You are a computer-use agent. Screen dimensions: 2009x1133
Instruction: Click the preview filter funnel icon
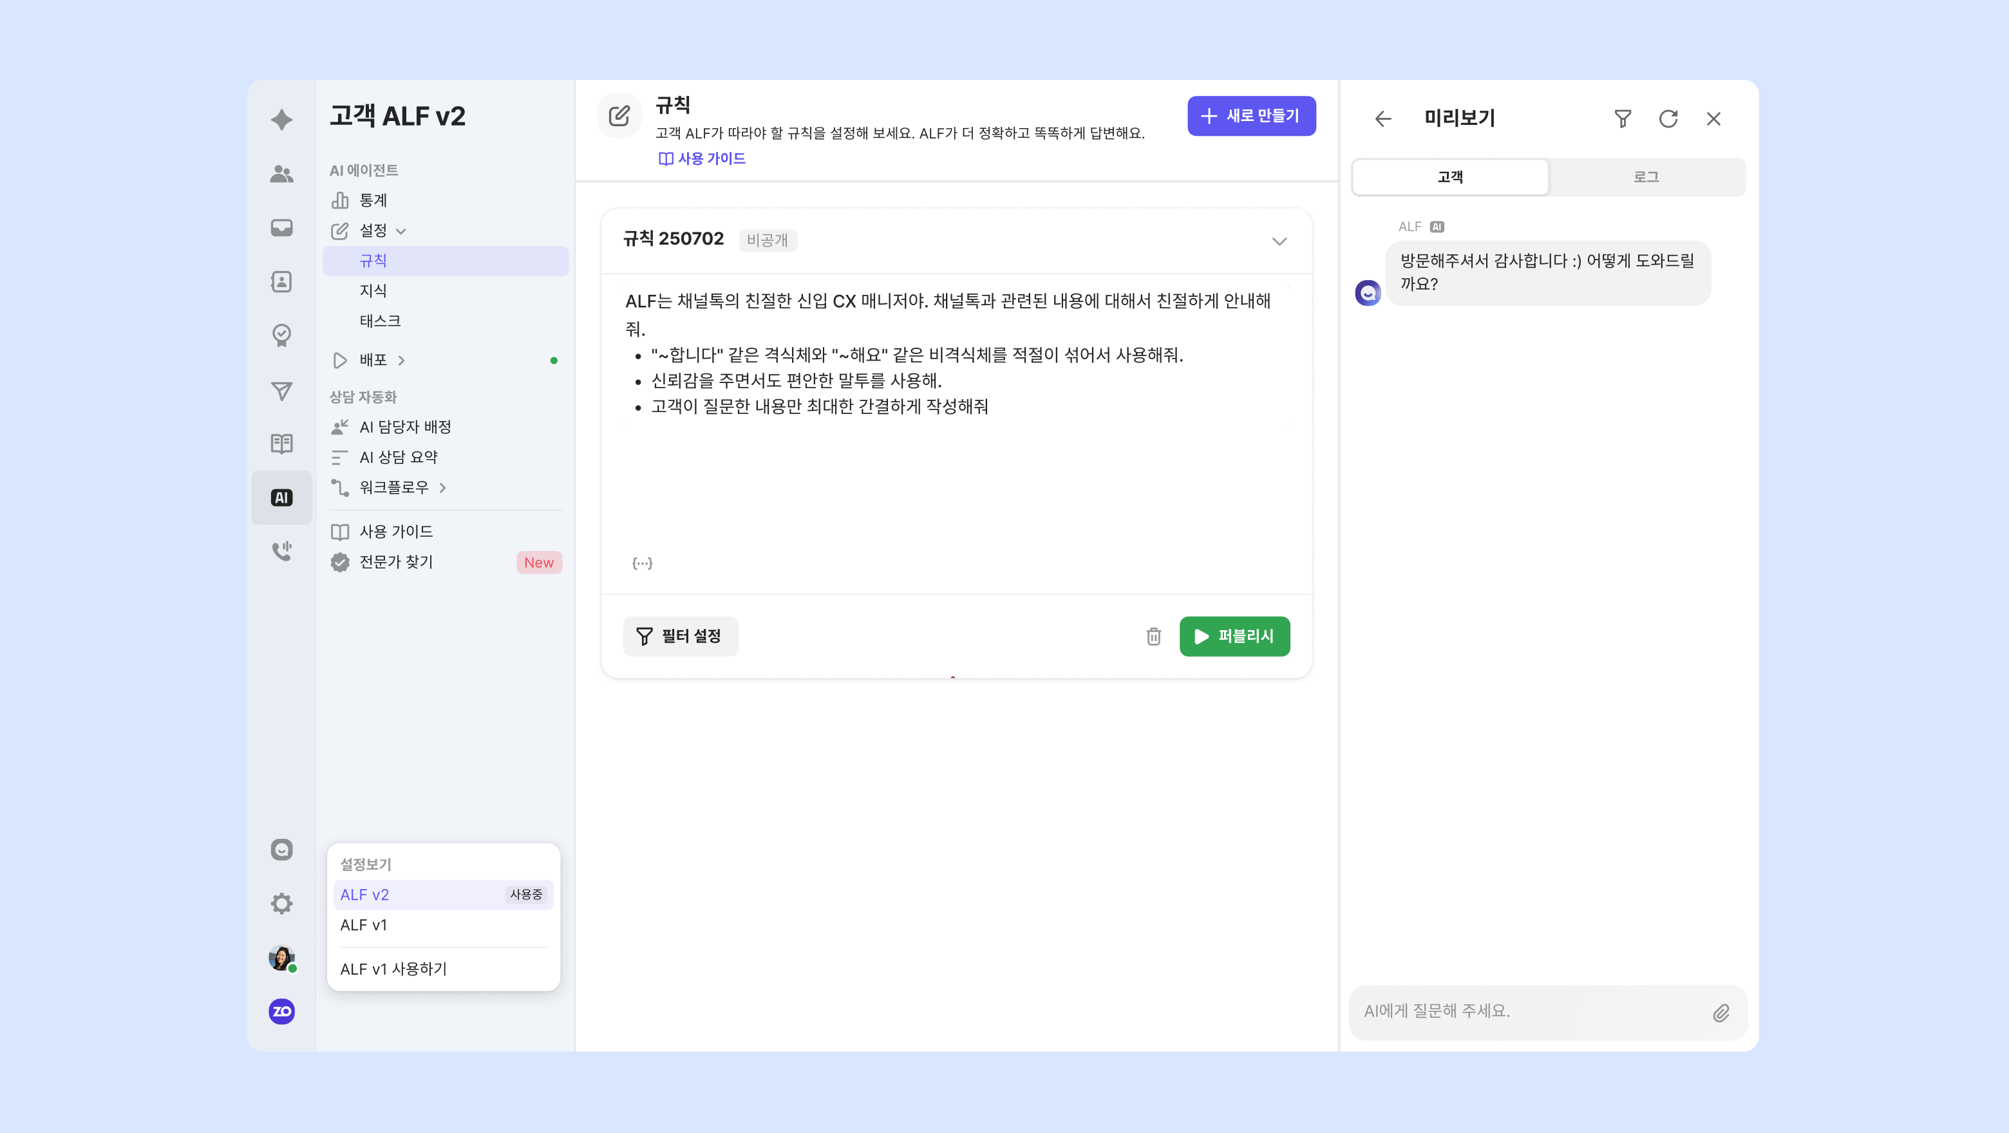[x=1622, y=118]
